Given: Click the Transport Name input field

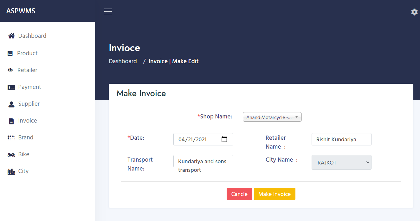Looking at the screenshot, I should tap(203, 161).
